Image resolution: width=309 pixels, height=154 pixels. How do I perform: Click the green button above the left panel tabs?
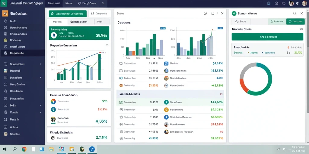click(68, 14)
